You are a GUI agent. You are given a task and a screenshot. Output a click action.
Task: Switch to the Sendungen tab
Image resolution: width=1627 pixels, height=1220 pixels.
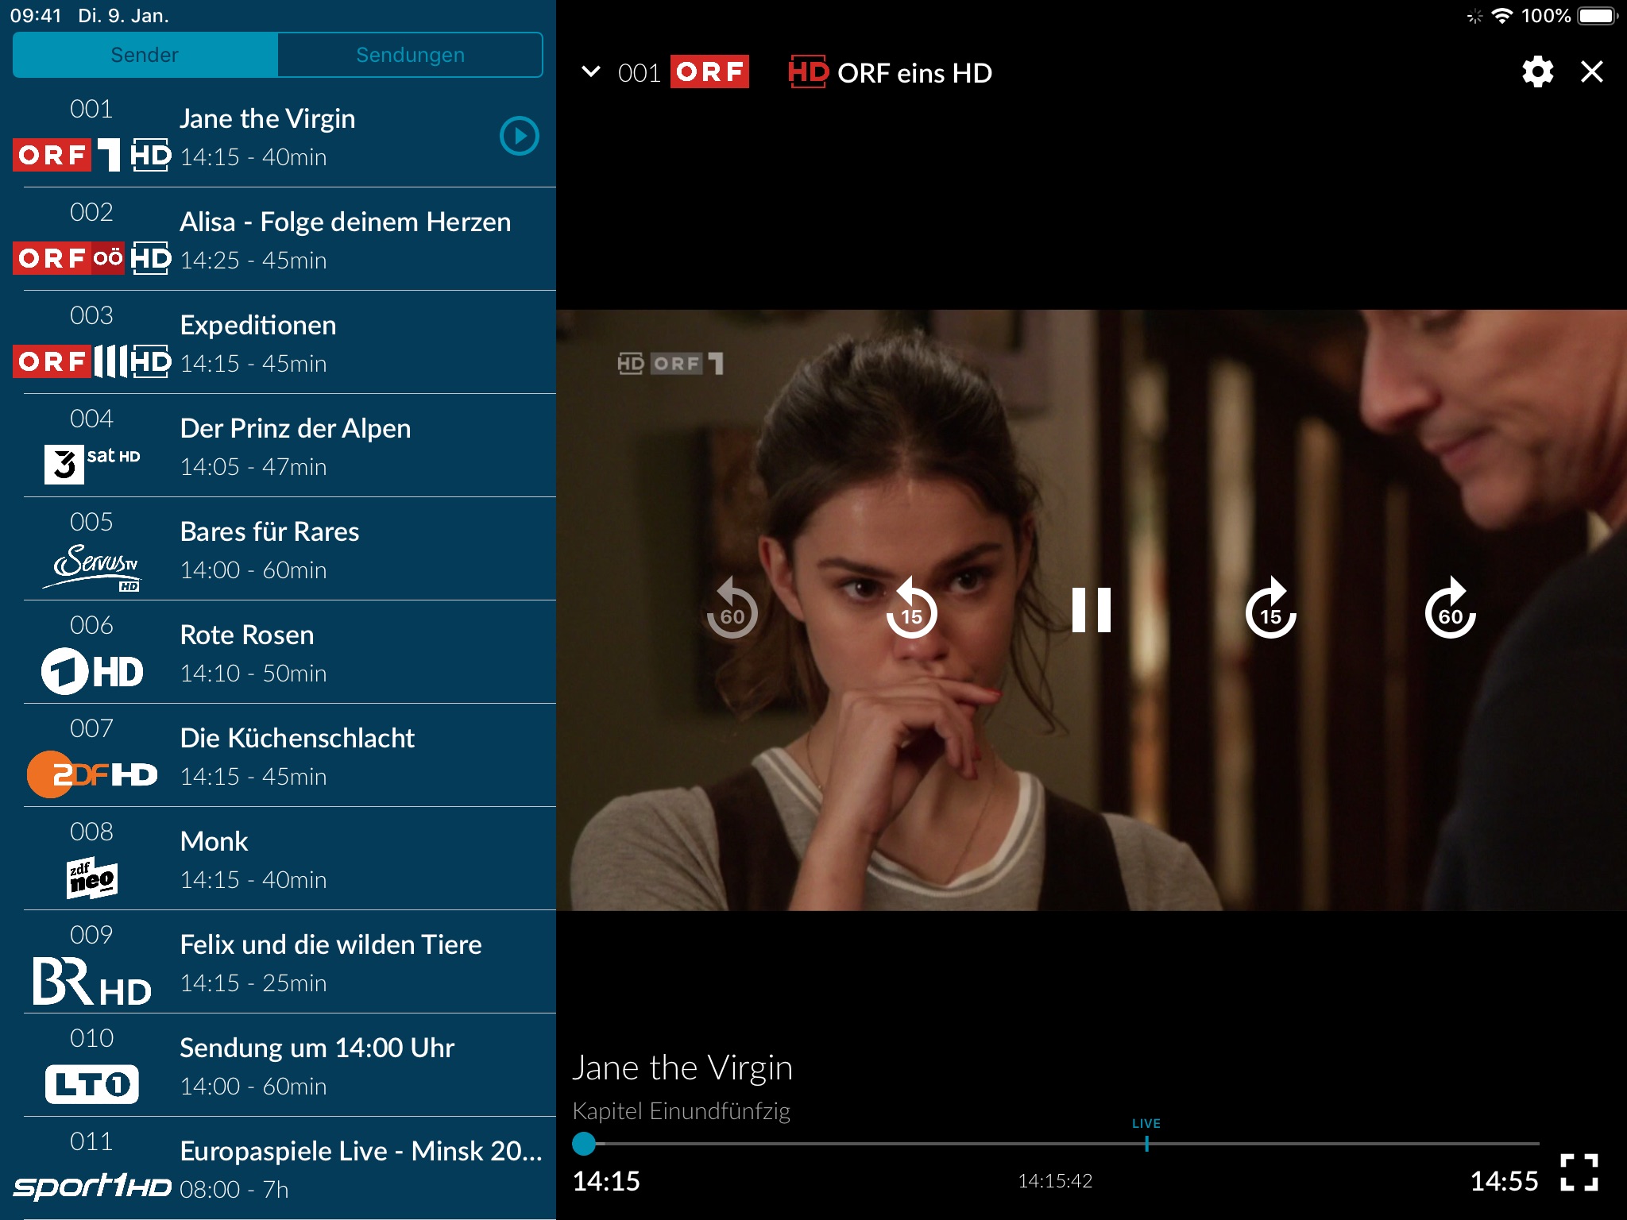[410, 55]
